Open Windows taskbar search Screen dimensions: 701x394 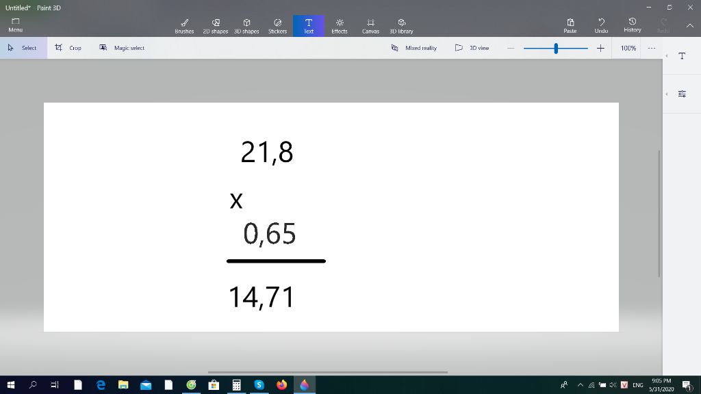tap(33, 384)
